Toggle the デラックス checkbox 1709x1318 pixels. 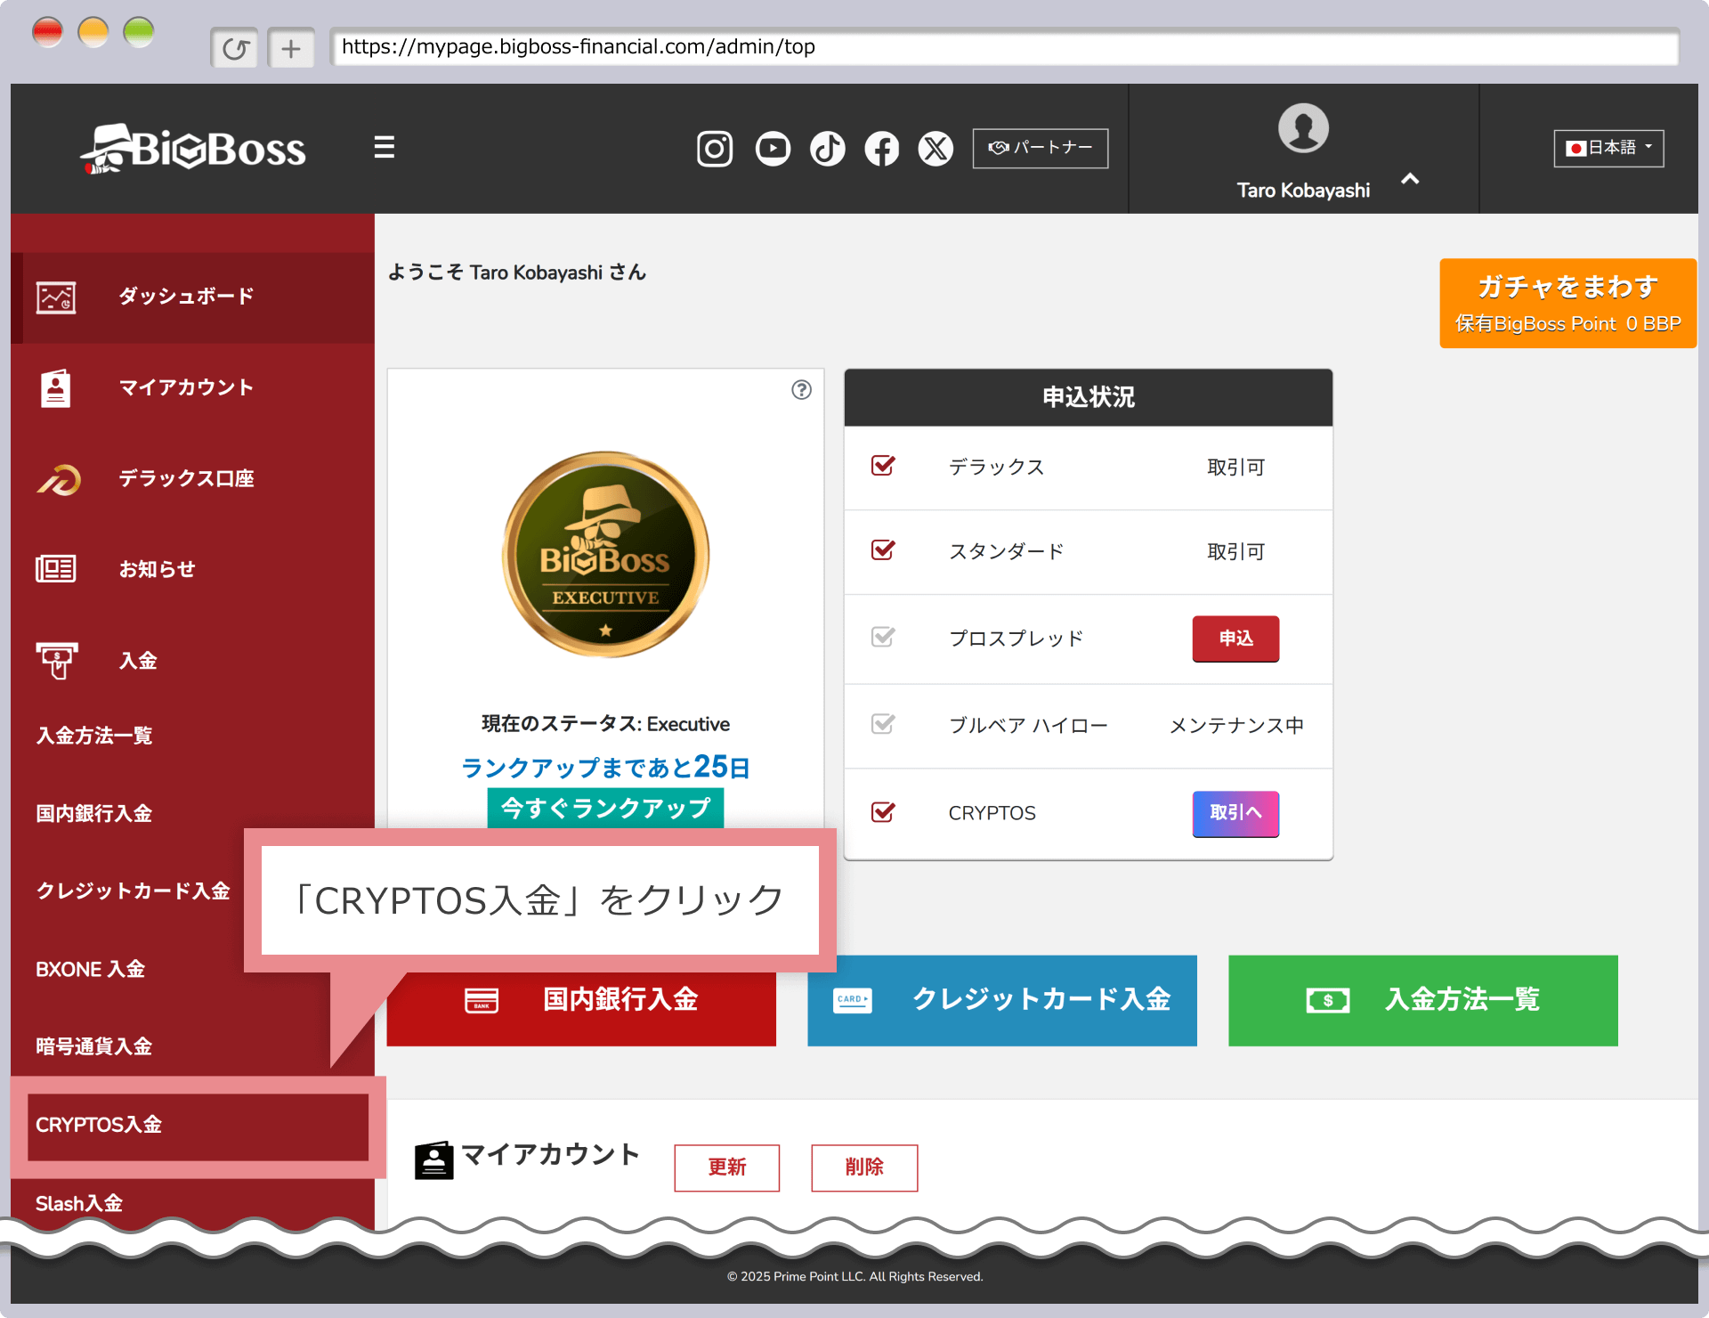pyautogui.click(x=883, y=466)
